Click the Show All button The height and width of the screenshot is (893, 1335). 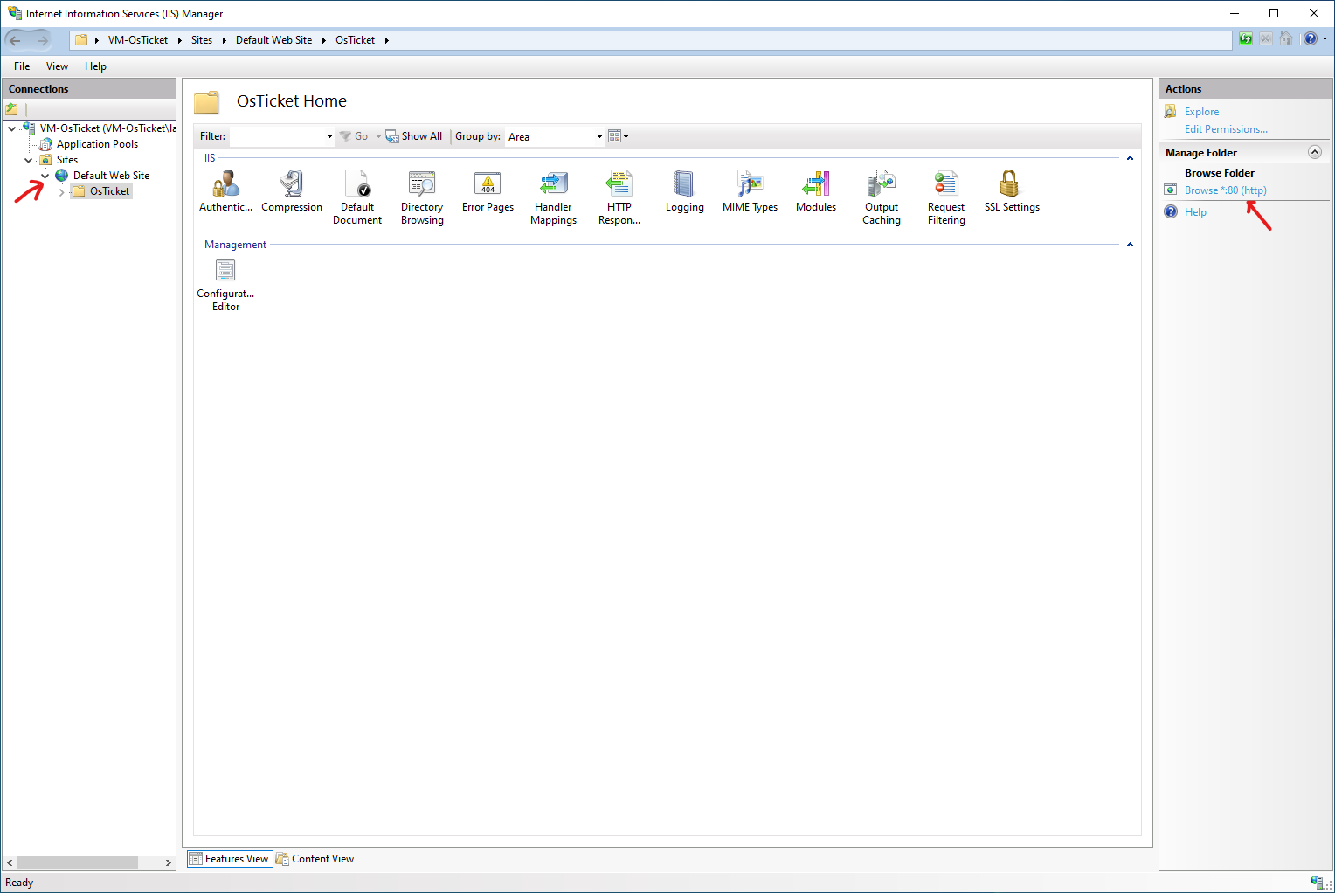[414, 136]
